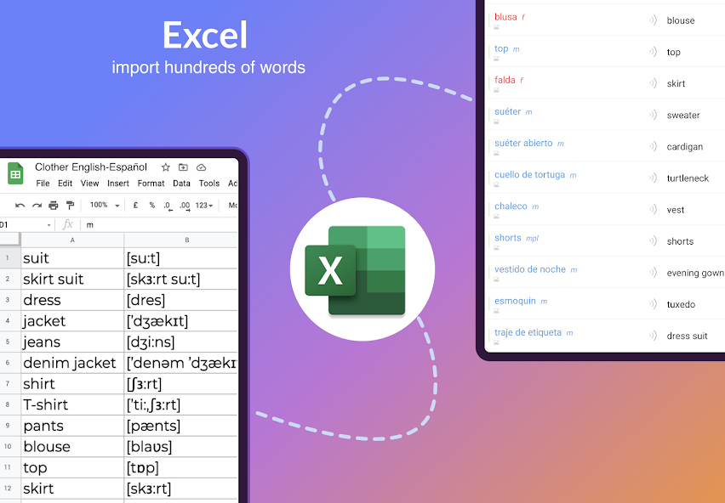Open the File menu
The height and width of the screenshot is (503, 725).
tap(43, 184)
